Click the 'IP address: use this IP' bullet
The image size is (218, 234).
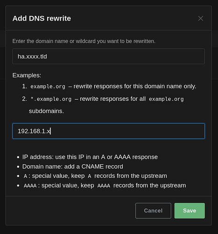pos(90,157)
